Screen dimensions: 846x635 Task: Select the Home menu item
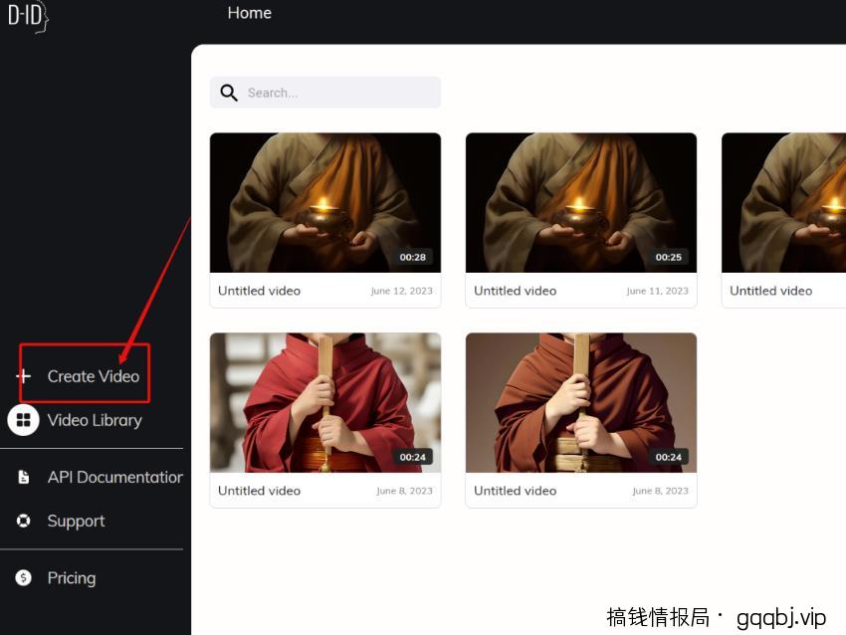[249, 13]
